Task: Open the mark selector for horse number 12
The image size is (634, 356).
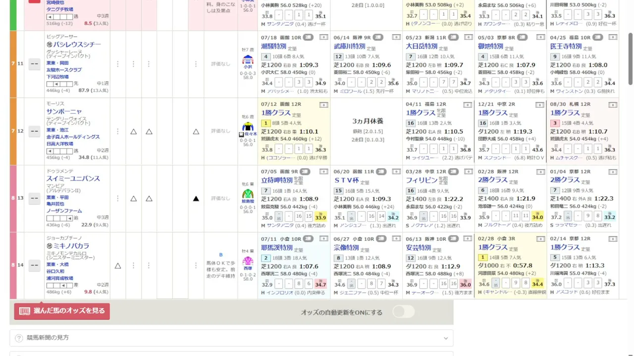Action: [x=34, y=131]
